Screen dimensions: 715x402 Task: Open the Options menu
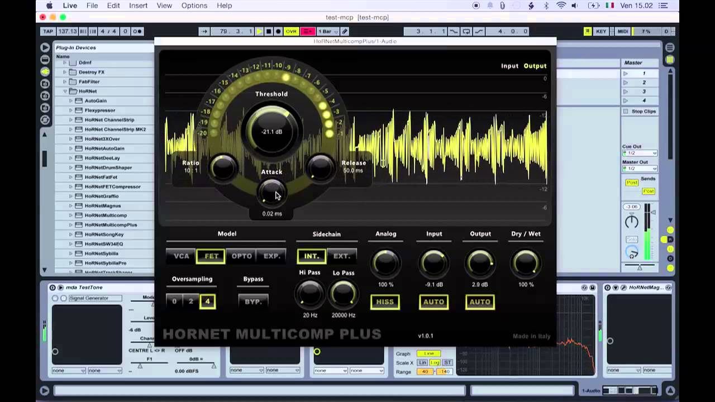[x=194, y=6]
